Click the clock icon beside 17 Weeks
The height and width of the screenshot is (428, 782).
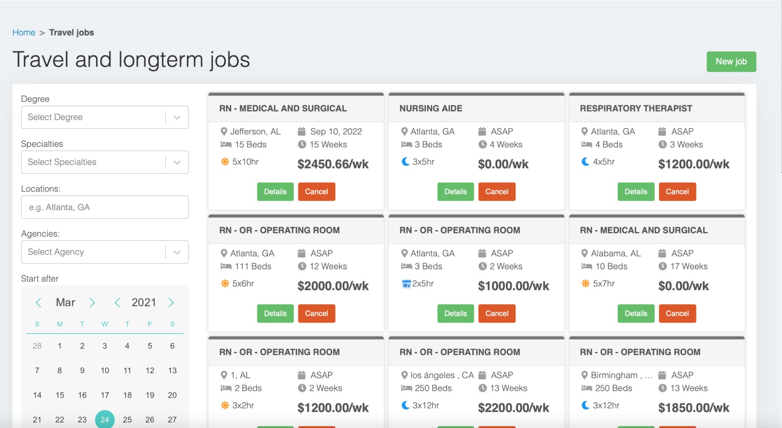point(663,266)
